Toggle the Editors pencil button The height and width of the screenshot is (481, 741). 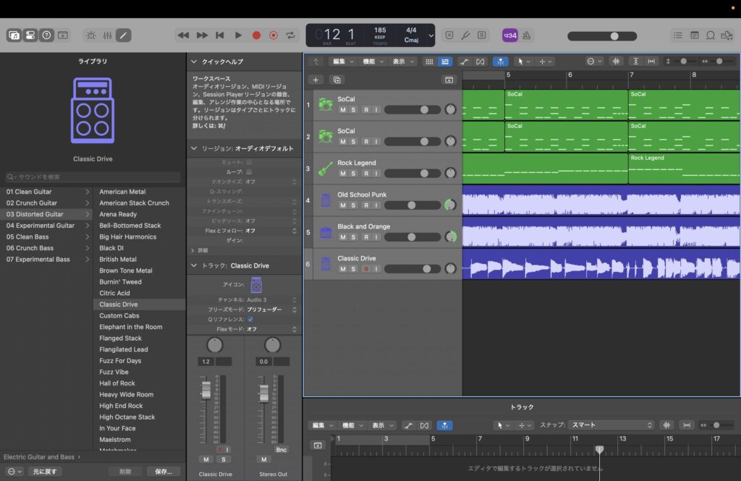click(123, 35)
